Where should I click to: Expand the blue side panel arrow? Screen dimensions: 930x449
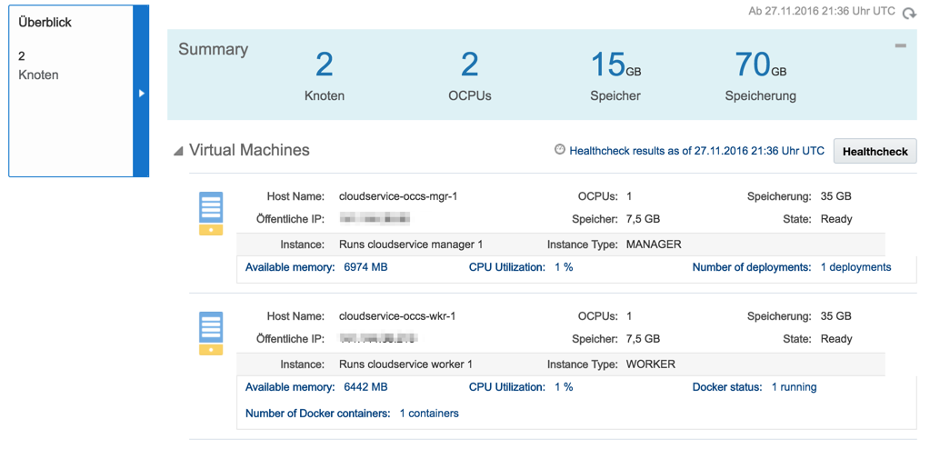141,93
